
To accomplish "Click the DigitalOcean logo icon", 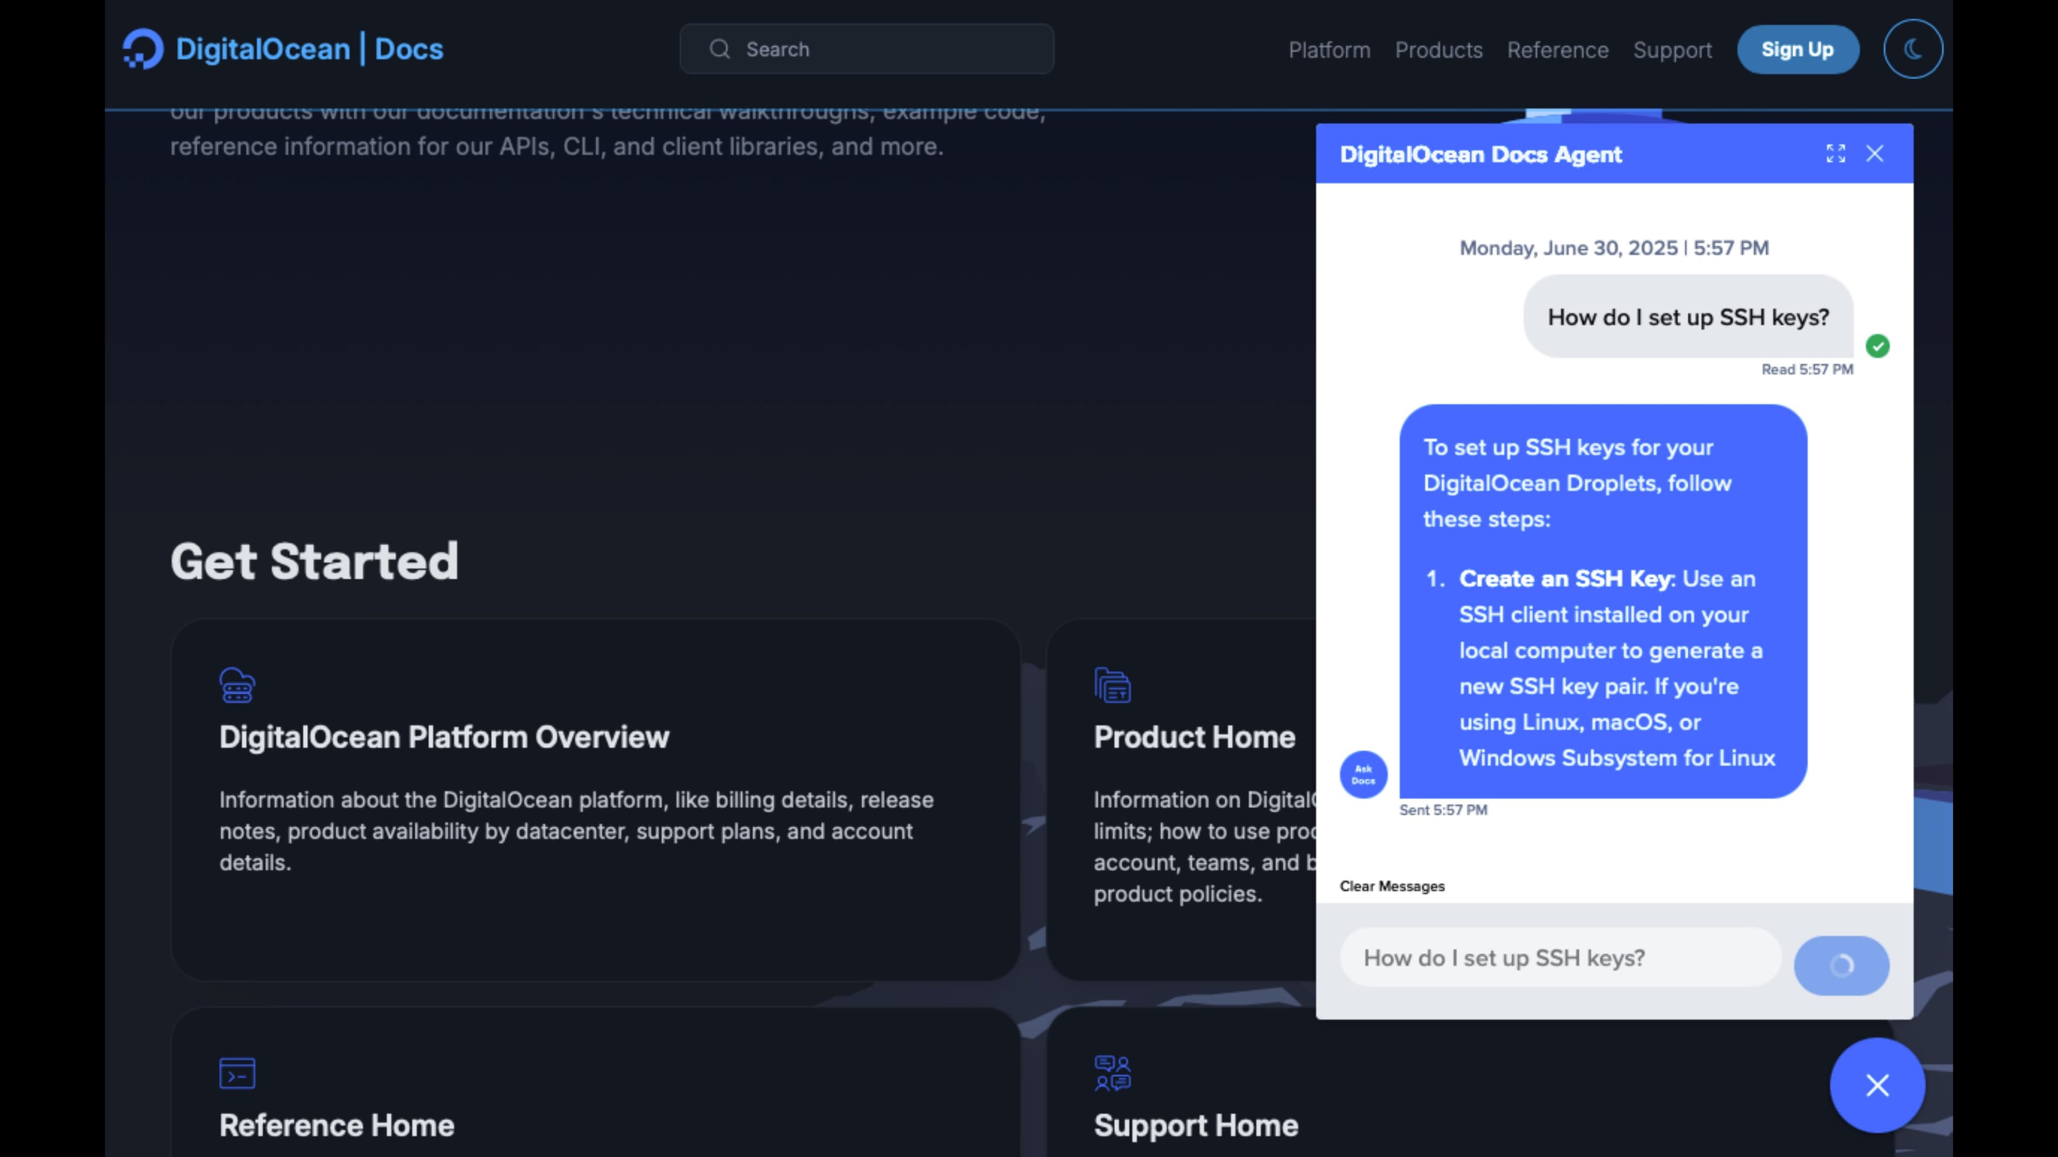I will (143, 49).
